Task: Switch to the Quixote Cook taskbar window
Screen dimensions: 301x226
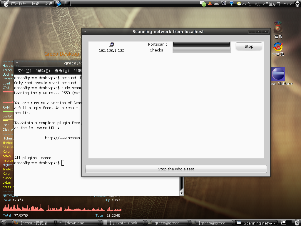Action: (x=123, y=223)
